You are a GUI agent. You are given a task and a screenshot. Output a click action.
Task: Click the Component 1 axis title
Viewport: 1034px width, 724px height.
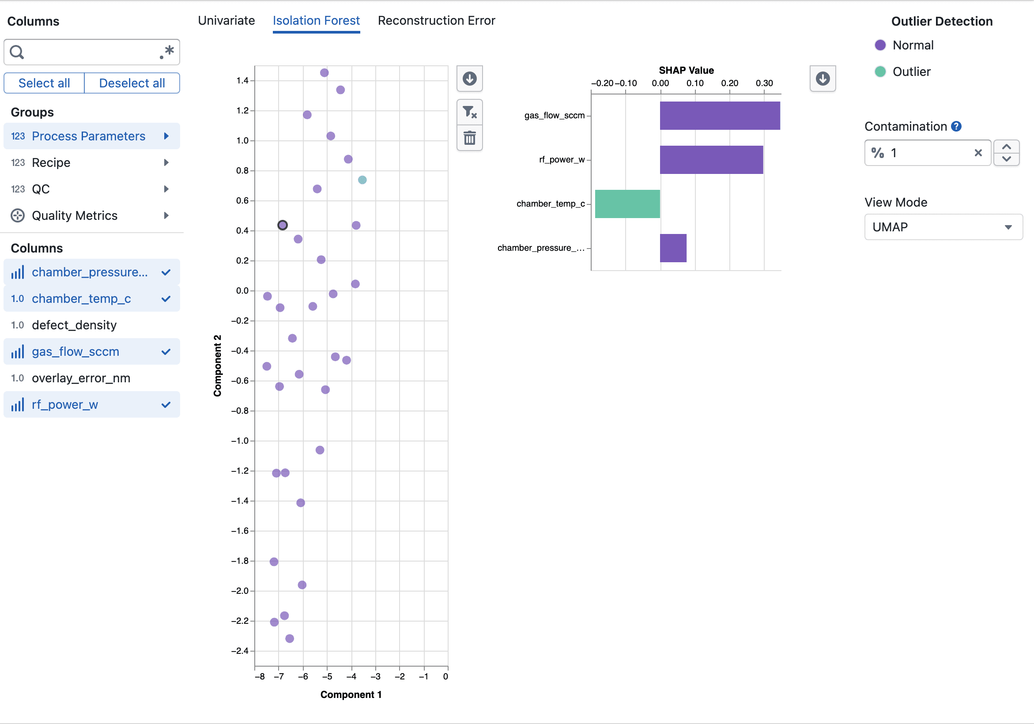click(x=351, y=695)
